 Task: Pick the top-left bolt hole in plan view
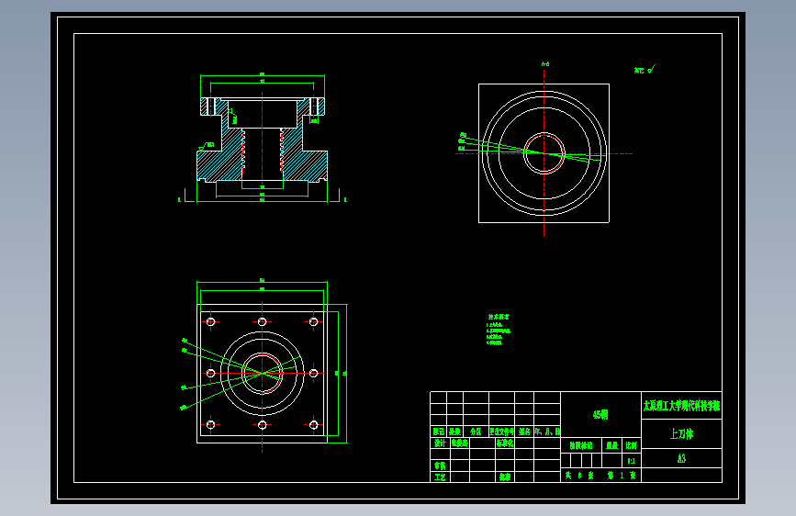210,321
